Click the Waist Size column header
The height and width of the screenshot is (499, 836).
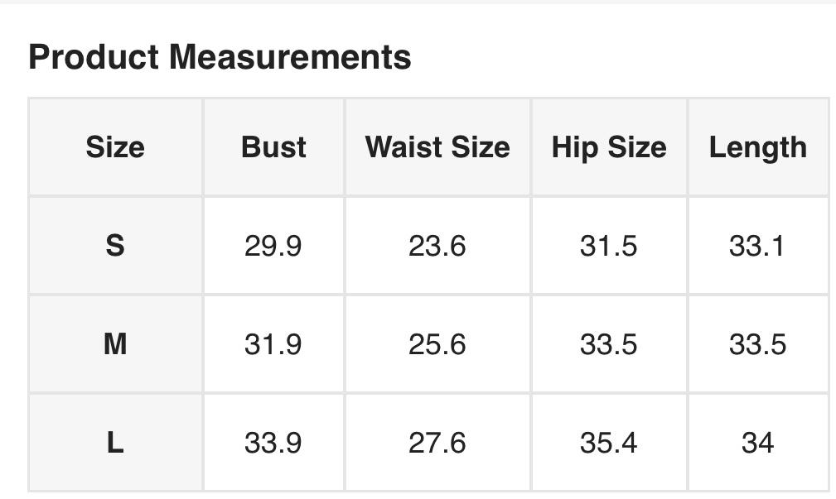(x=437, y=147)
